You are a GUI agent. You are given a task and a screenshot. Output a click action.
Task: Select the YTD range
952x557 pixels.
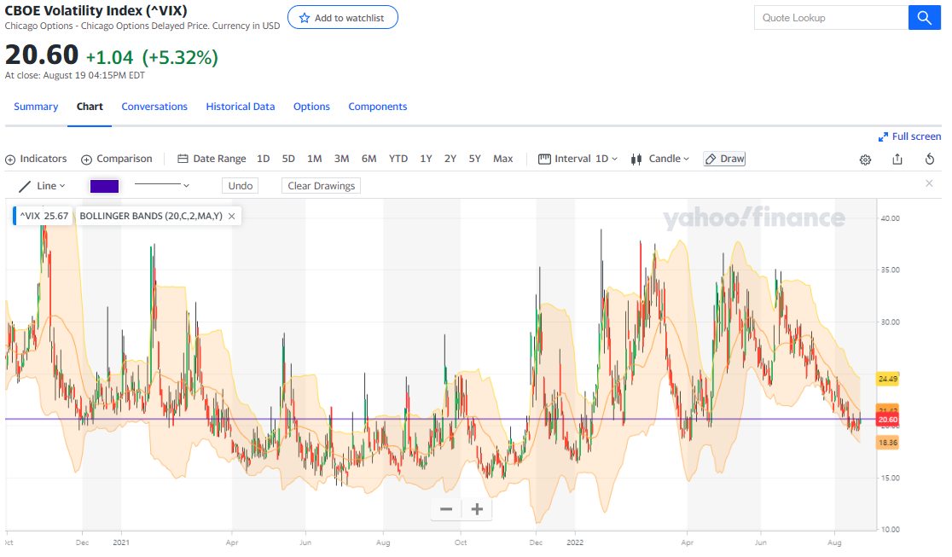click(x=398, y=159)
